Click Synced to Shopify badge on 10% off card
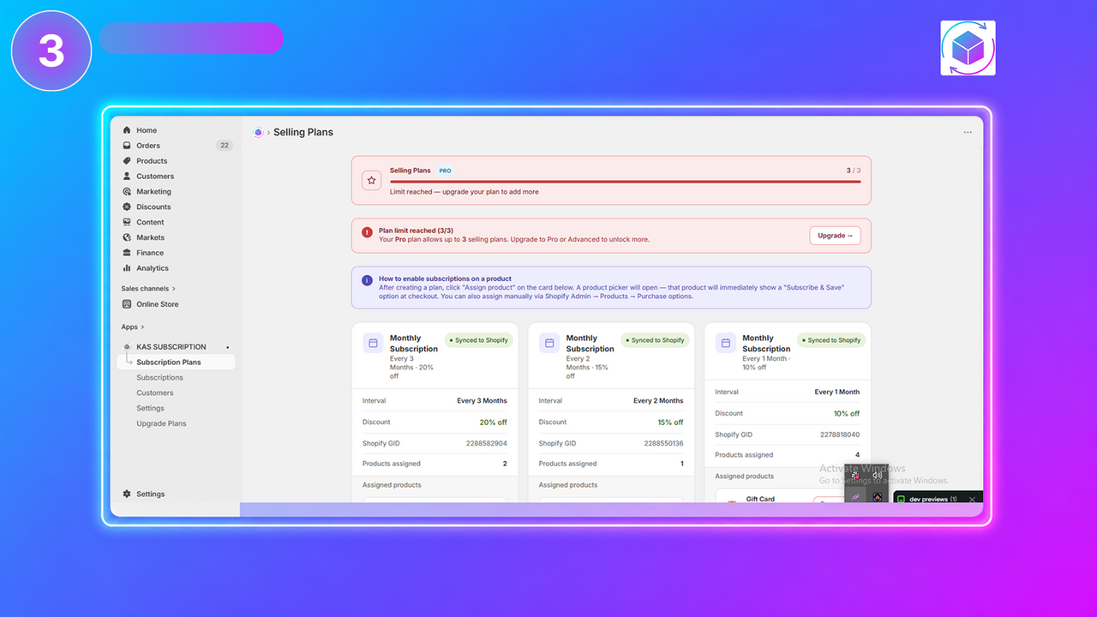The height and width of the screenshot is (617, 1097). [x=831, y=340]
